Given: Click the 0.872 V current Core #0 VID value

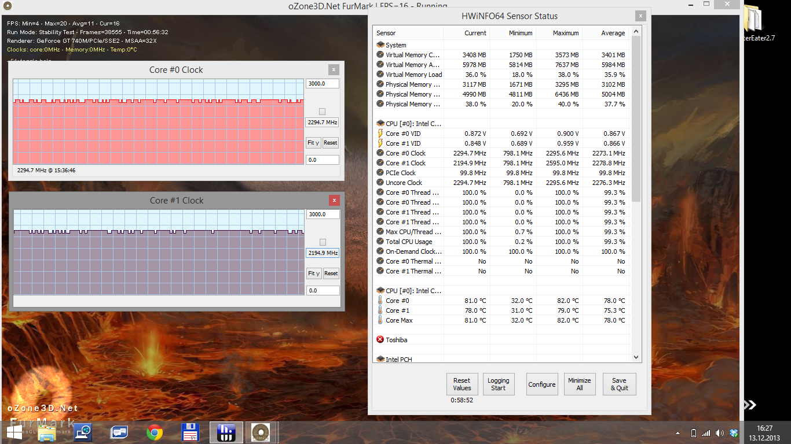Looking at the screenshot, I should tap(476, 134).
